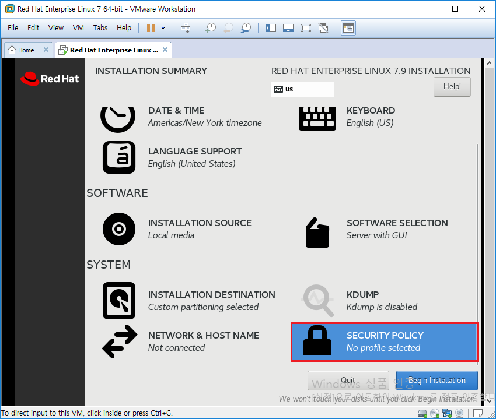Click the webcam device status icon
The image size is (496, 419).
click(x=459, y=413)
